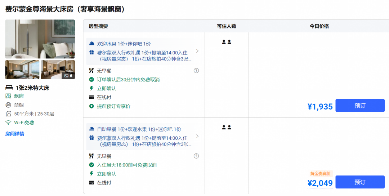Click the no-smoking 禁烟 icon
Viewport: 389px width, 196px height.
tap(8, 105)
